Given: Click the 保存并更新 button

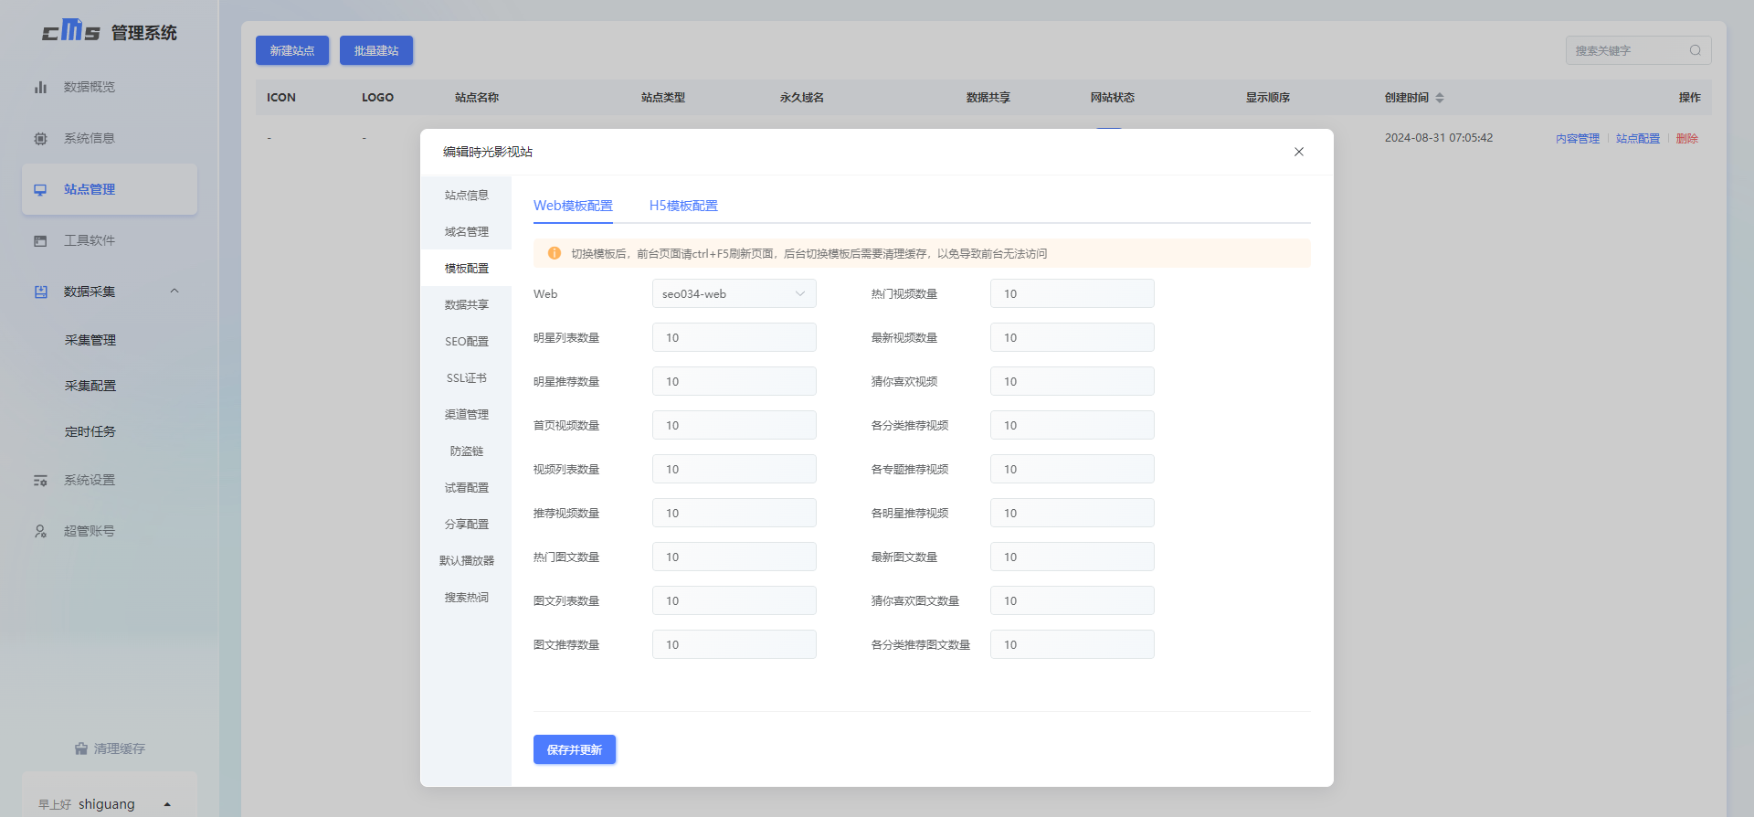Looking at the screenshot, I should pos(575,749).
